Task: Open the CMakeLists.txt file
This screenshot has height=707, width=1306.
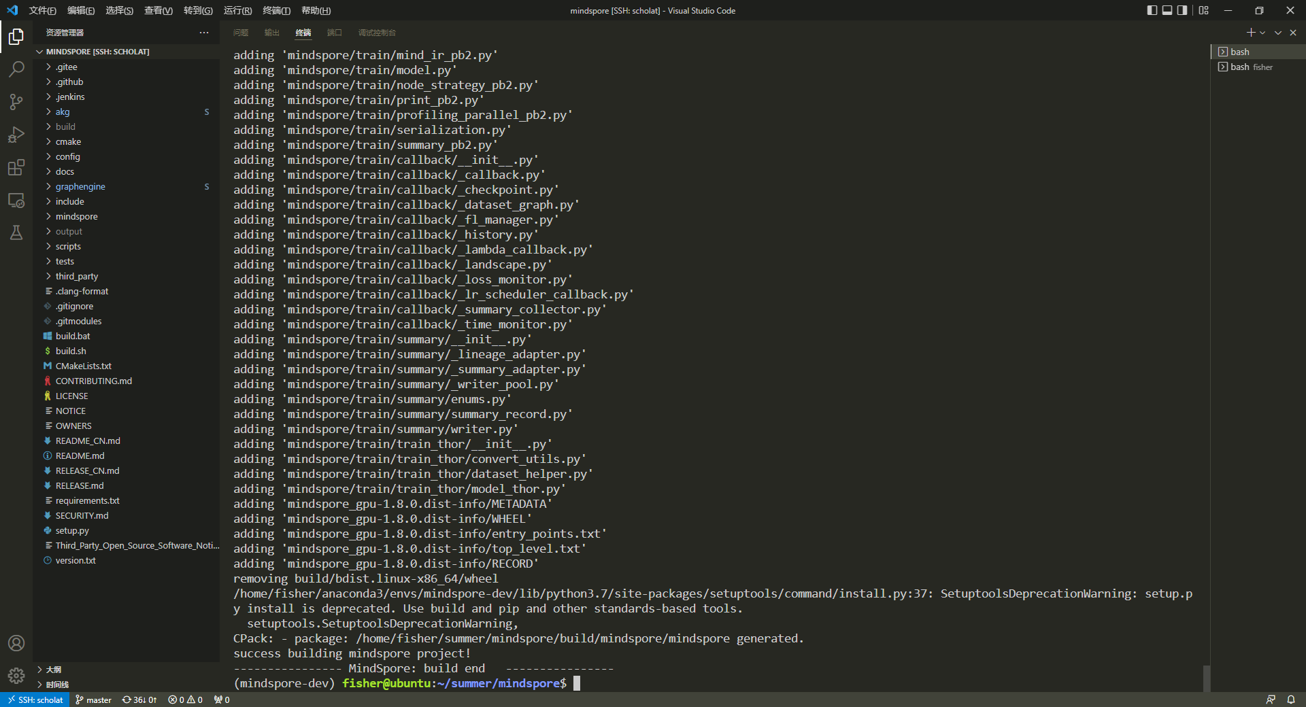Action: [127, 366]
